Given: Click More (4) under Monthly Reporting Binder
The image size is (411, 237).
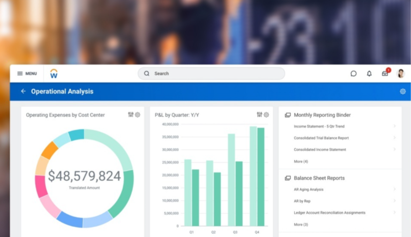Looking at the screenshot, I should (x=301, y=161).
